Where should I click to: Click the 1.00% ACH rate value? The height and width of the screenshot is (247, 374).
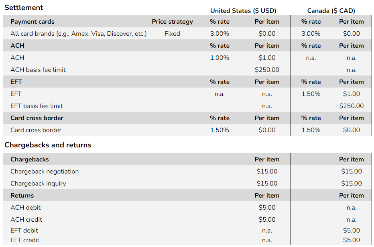coord(220,58)
